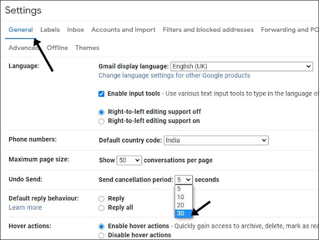Switch to the Labels tab
319x240 pixels.
(50, 30)
